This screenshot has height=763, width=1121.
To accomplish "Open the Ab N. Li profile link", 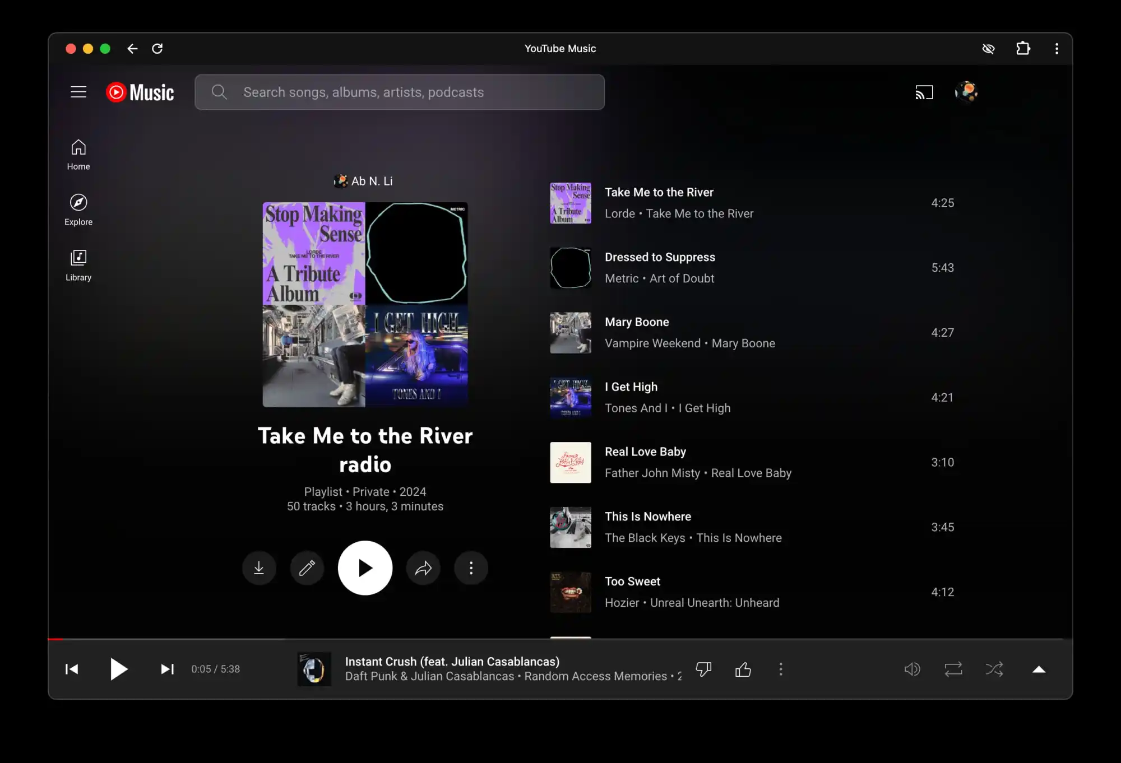I will [x=364, y=181].
